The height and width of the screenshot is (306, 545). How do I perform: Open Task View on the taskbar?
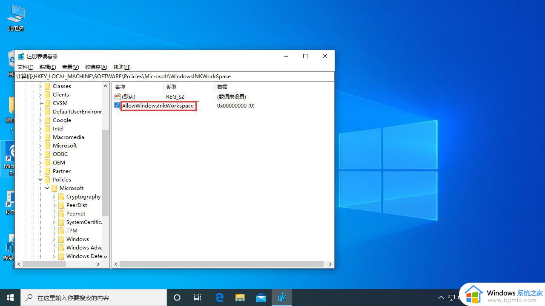pos(198,297)
